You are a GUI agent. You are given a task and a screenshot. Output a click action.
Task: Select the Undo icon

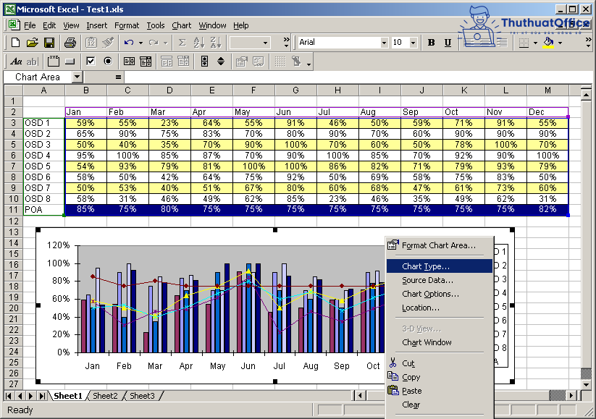[x=128, y=42]
